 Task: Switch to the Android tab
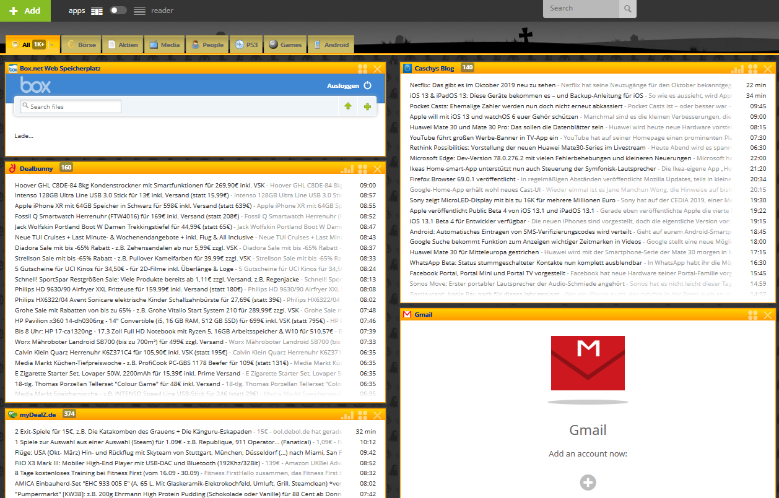tap(331, 45)
